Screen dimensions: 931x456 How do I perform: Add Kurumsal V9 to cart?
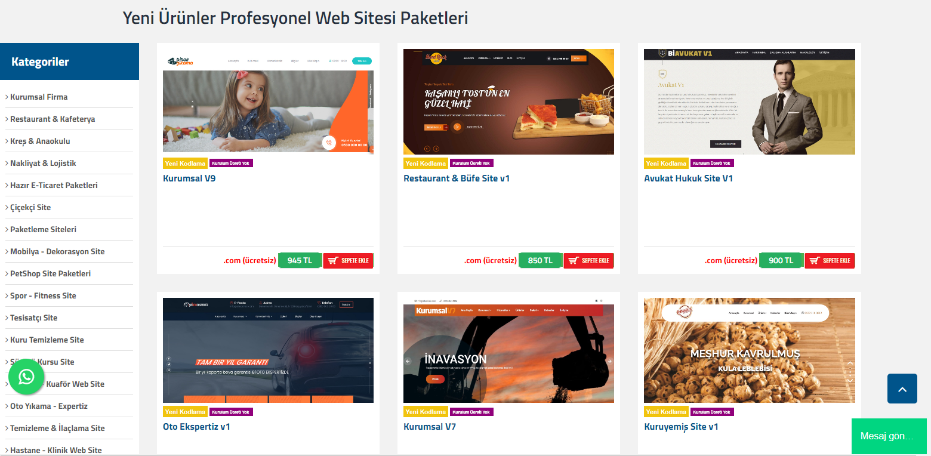349,261
